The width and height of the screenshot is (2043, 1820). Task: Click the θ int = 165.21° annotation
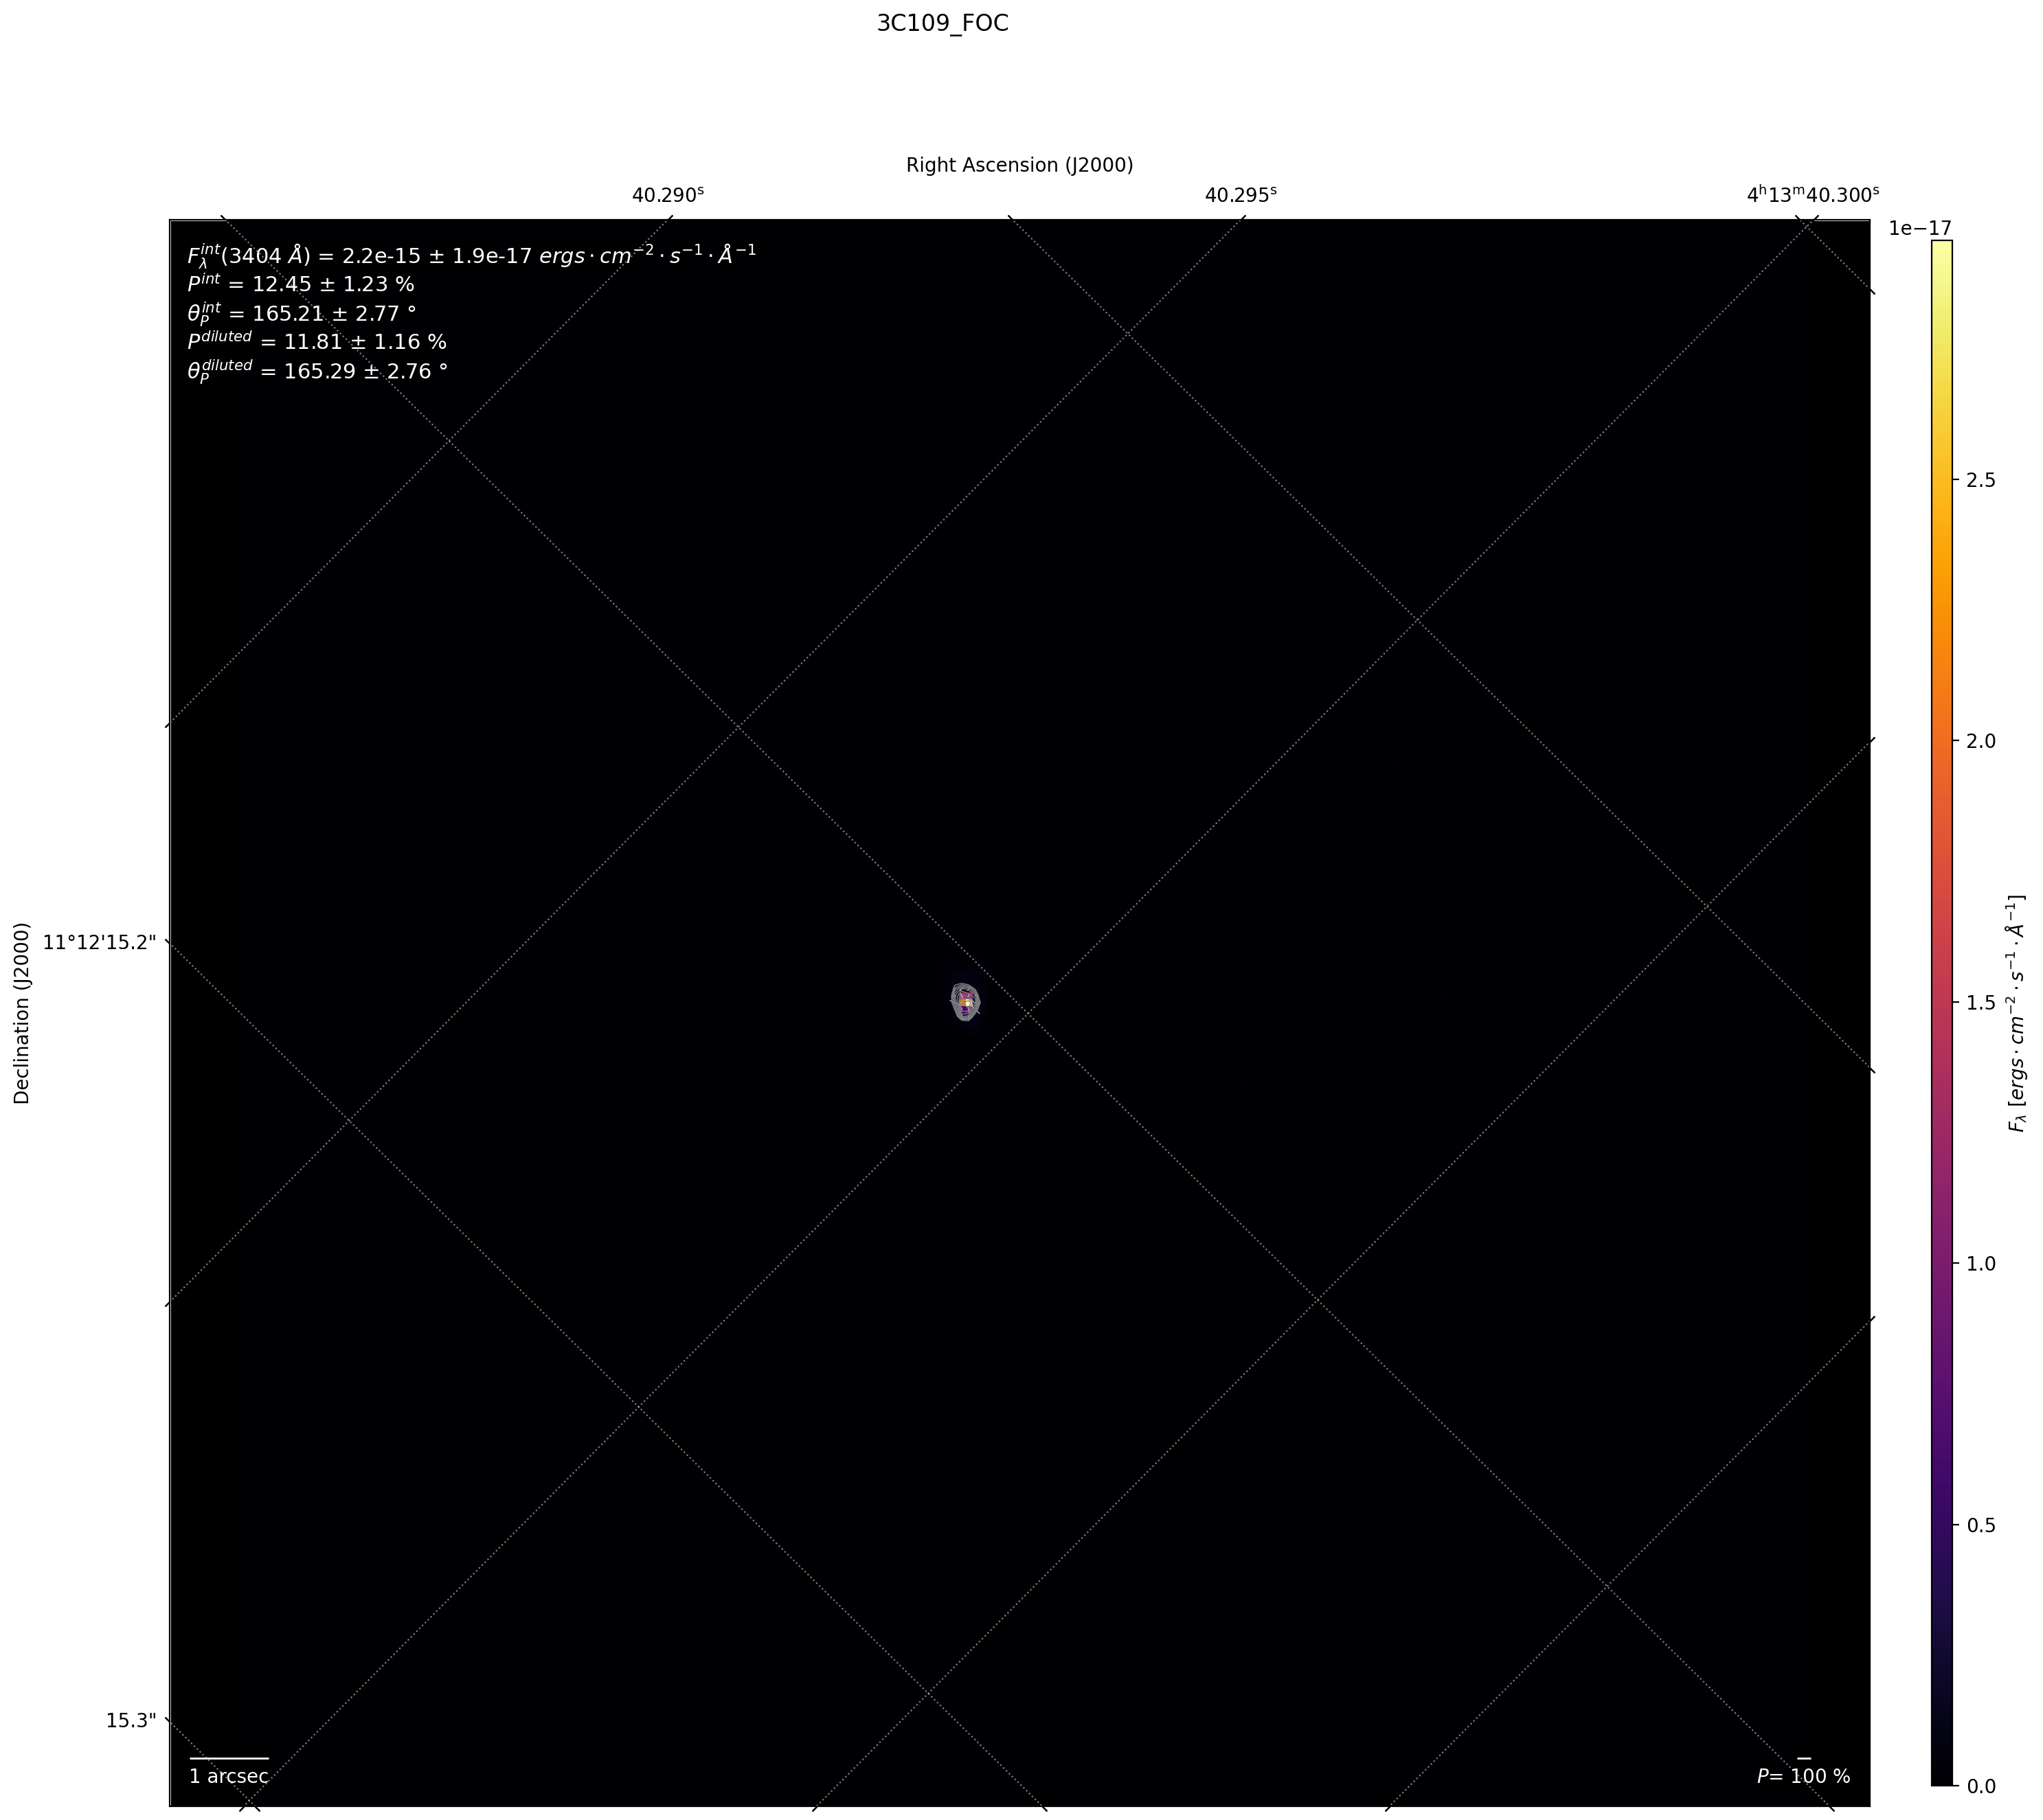tap(301, 314)
